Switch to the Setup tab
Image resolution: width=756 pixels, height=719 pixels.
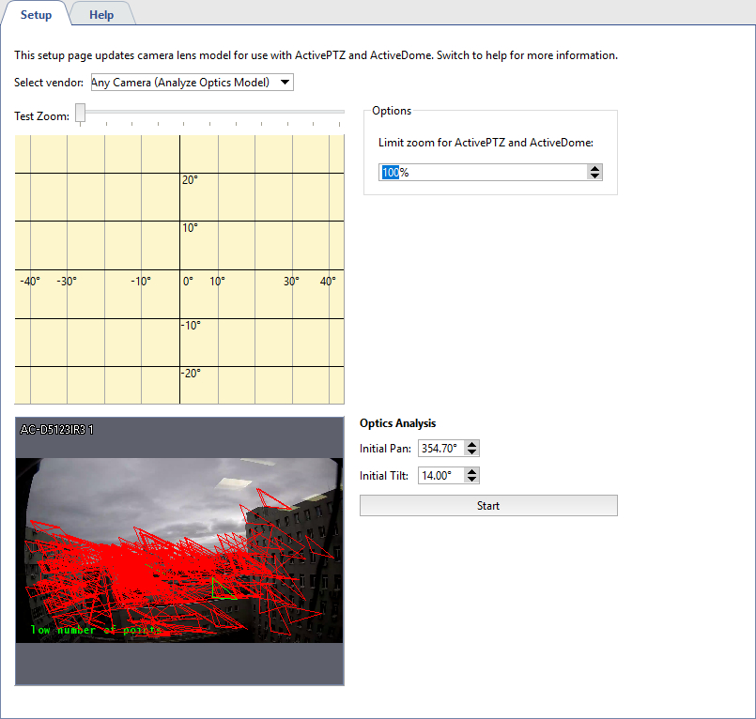click(36, 15)
